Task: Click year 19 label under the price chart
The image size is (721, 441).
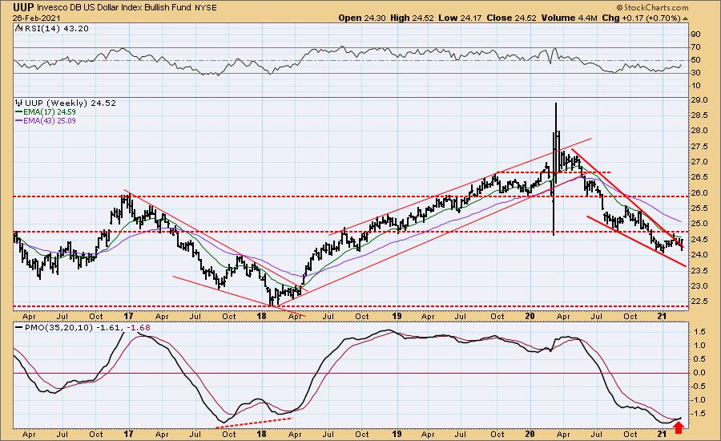Action: [397, 316]
